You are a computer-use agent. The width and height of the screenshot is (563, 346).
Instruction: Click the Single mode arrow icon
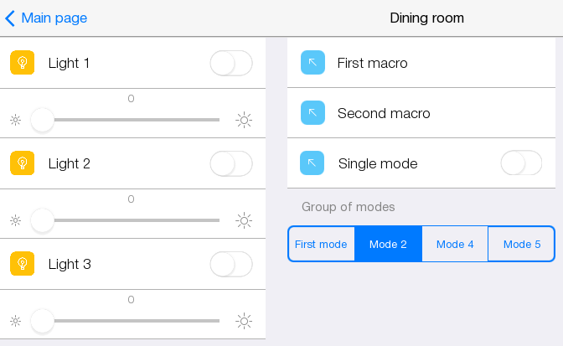pos(312,163)
